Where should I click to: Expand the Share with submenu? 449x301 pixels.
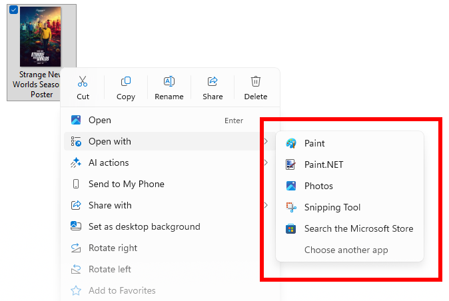[265, 205]
